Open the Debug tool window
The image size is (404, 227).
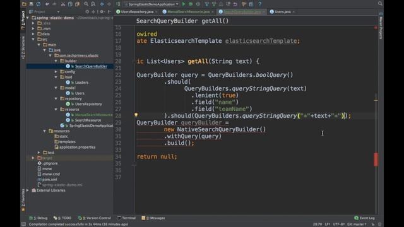click(39, 218)
